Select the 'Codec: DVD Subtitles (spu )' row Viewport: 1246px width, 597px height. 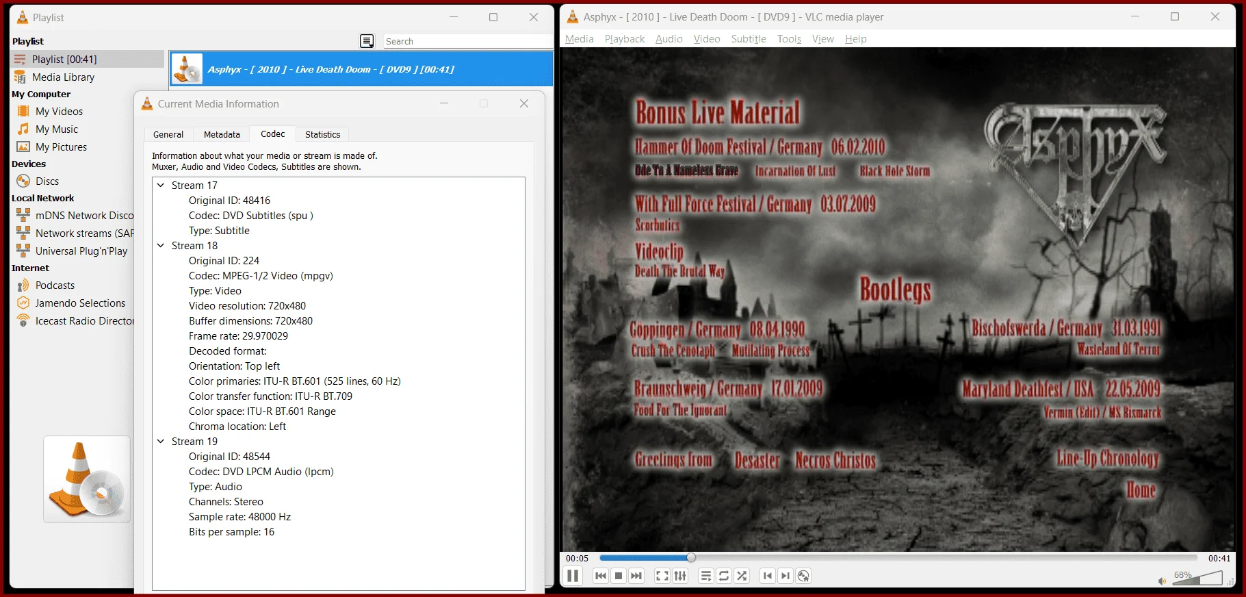[x=251, y=216]
